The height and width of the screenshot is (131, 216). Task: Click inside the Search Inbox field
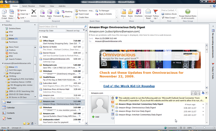click(61, 27)
